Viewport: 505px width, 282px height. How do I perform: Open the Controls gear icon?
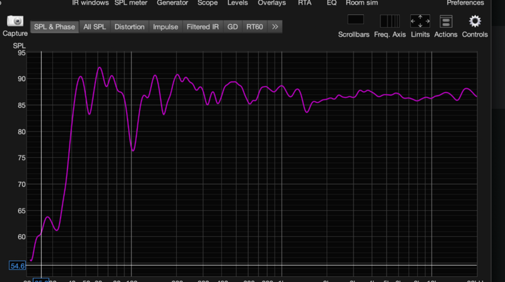click(x=475, y=21)
